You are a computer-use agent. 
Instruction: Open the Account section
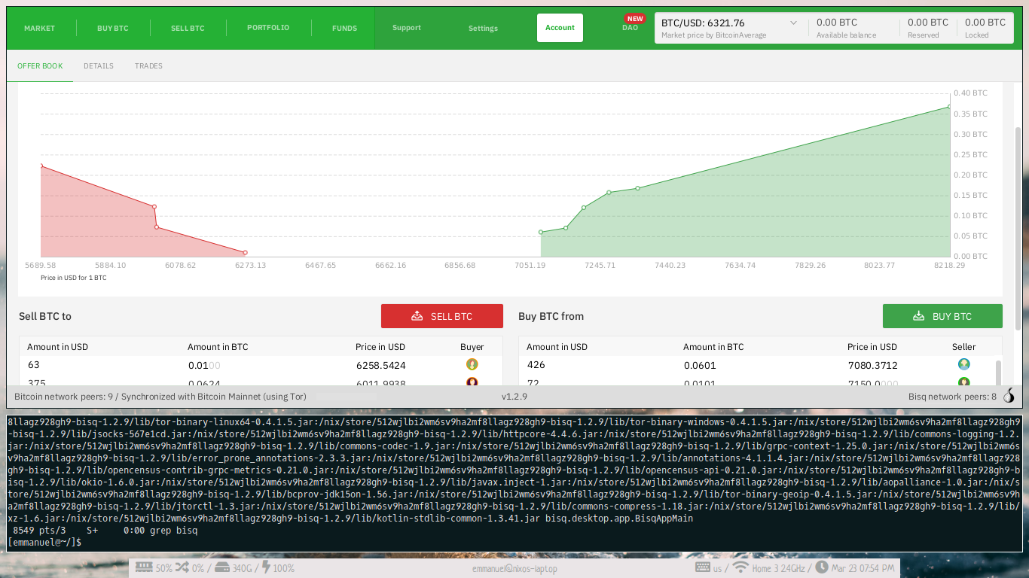tap(560, 28)
